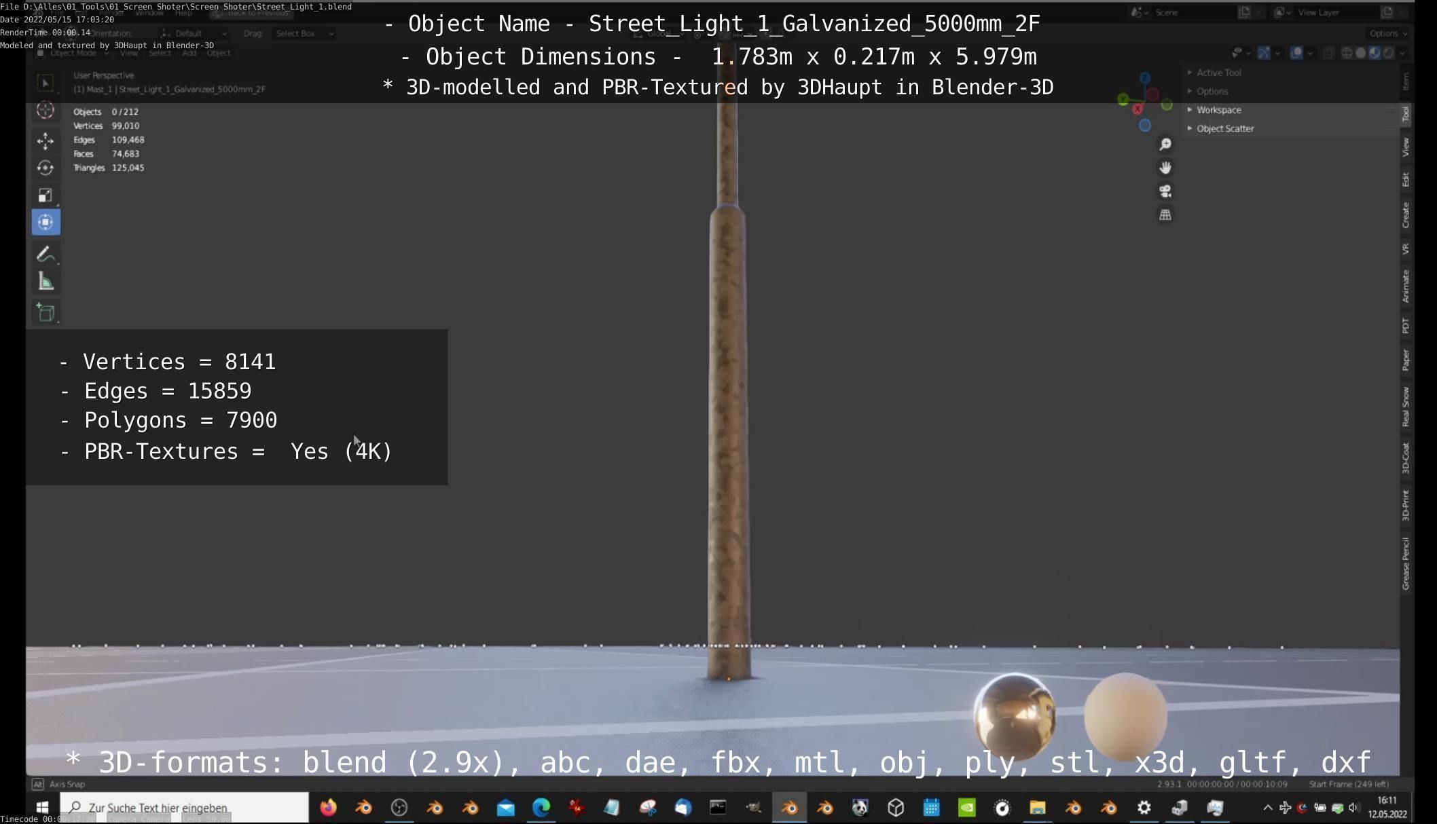Toggle the camera view icon
Screen dimensions: 1437x824
tap(1165, 191)
